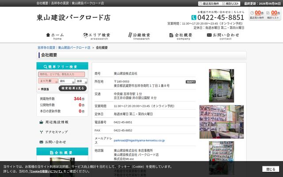Click the Cookieの取扱いについて link
The image size is (283, 177).
tap(46, 171)
